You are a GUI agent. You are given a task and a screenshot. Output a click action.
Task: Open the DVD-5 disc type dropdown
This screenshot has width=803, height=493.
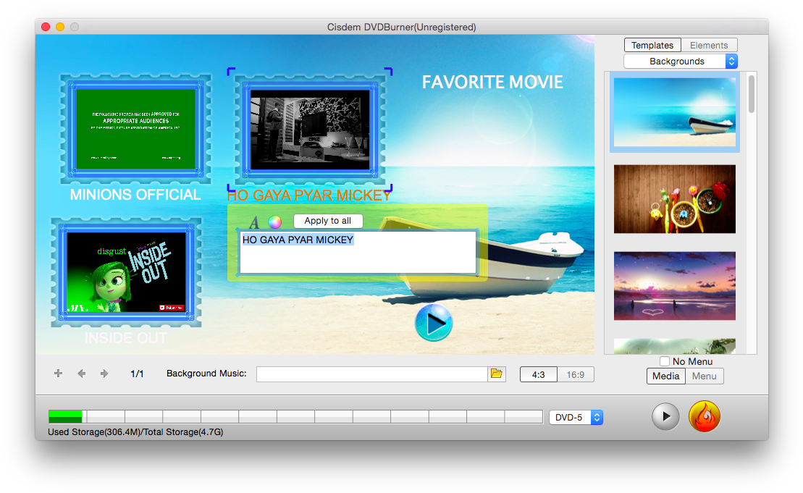coord(576,417)
